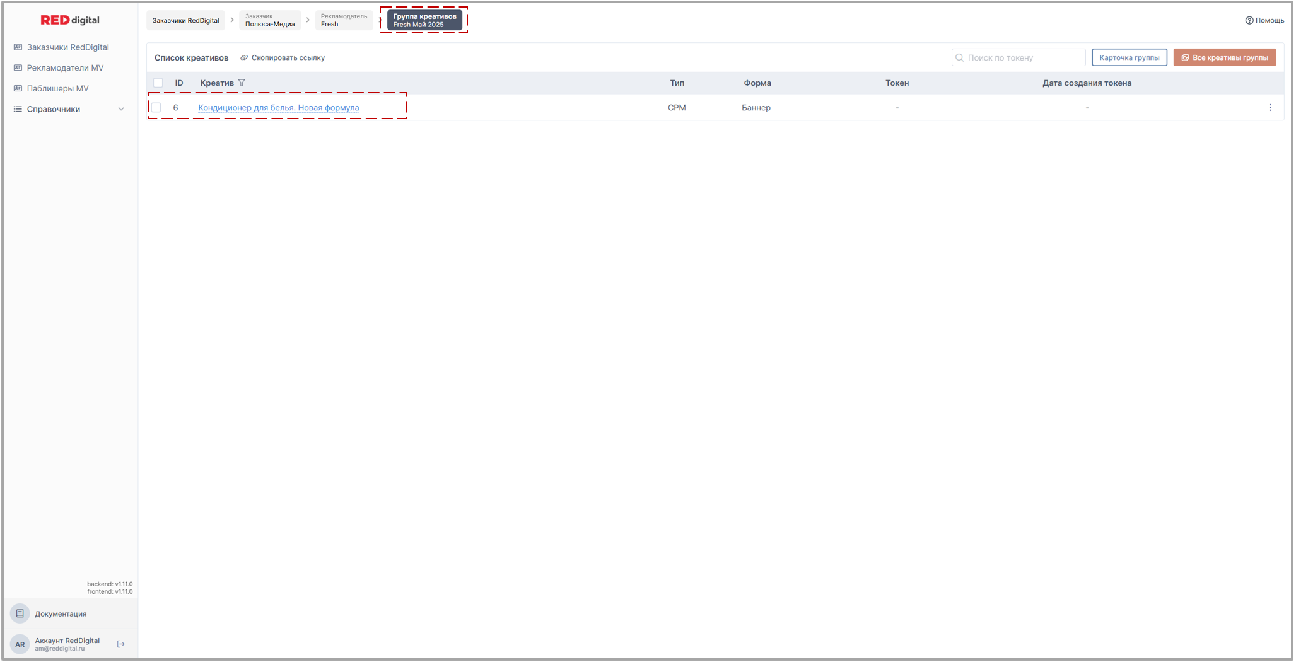Toggle the select-all checkbox in table header
The height and width of the screenshot is (662, 1296).
[x=158, y=83]
